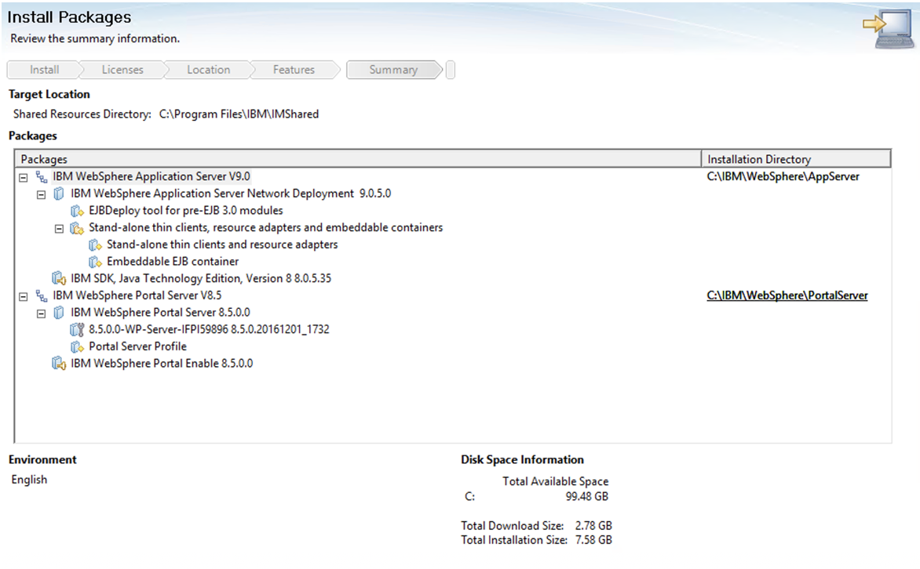Click the Total Installation Size 7.58 GB value
920x569 pixels.
[x=593, y=540]
